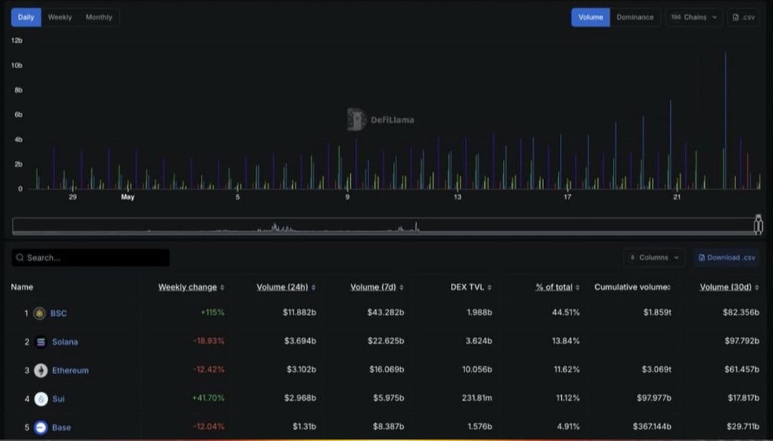
Task: Click Ethereum 7d volume $16.069b
Action: [x=387, y=370]
